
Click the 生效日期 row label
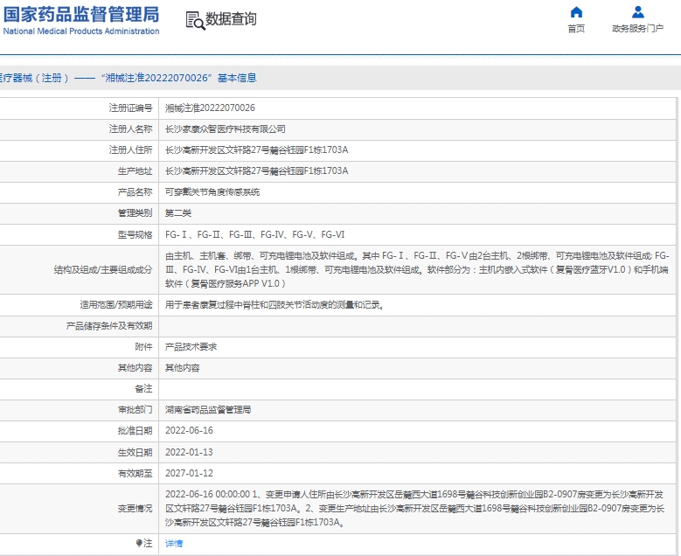click(x=136, y=452)
